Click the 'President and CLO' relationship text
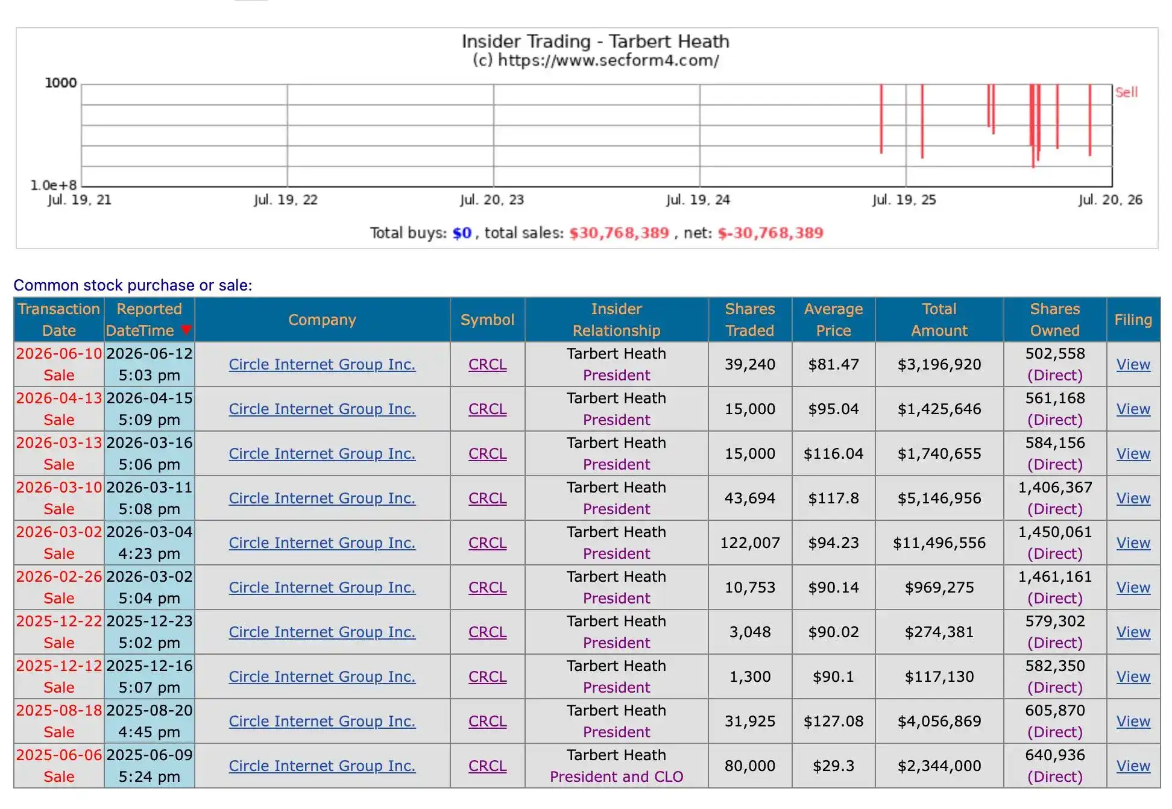This screenshot has height=809, width=1172. (x=616, y=776)
